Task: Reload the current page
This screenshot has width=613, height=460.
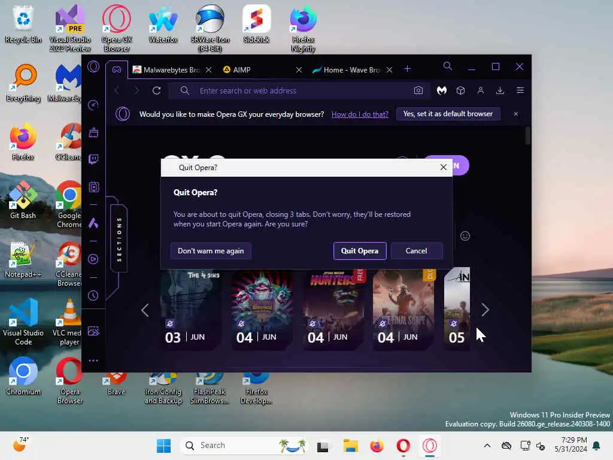Action: click(x=156, y=91)
